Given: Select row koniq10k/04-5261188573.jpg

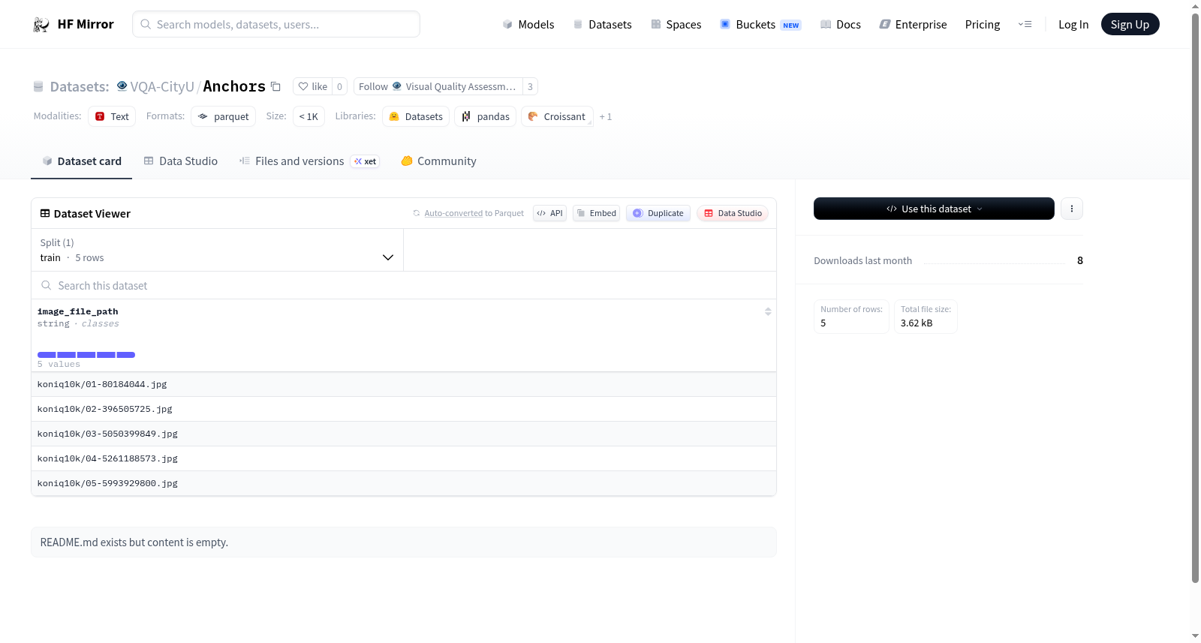Looking at the screenshot, I should coord(404,459).
